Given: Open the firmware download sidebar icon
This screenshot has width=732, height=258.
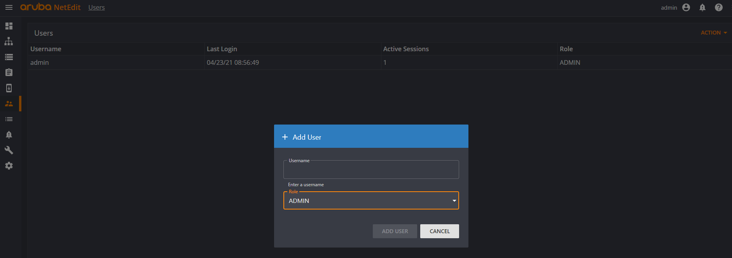Looking at the screenshot, I should 9,88.
